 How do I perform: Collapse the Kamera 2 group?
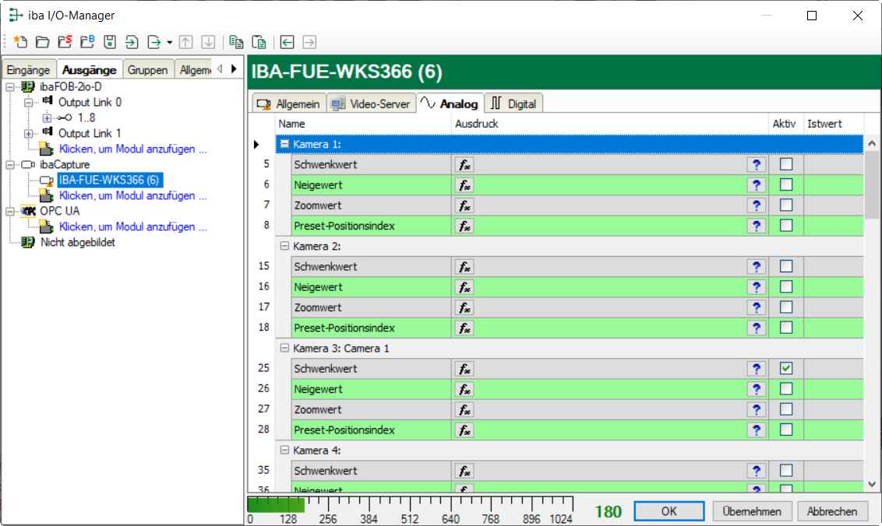point(284,246)
